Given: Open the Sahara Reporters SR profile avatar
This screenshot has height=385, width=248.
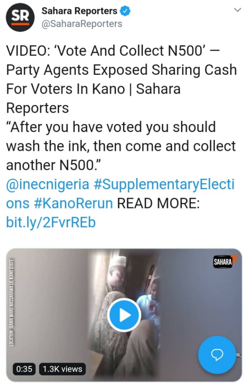Looking at the screenshot, I should coord(21,18).
